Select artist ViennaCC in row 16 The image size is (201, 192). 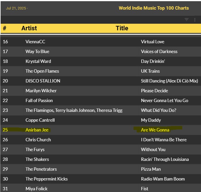pyautogui.click(x=35, y=42)
